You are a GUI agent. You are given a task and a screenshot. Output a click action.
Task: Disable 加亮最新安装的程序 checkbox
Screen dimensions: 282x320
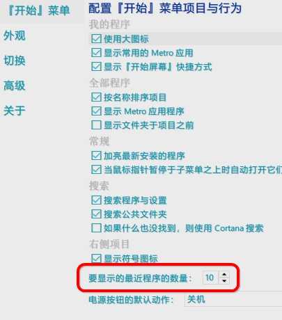pyautogui.click(x=96, y=156)
